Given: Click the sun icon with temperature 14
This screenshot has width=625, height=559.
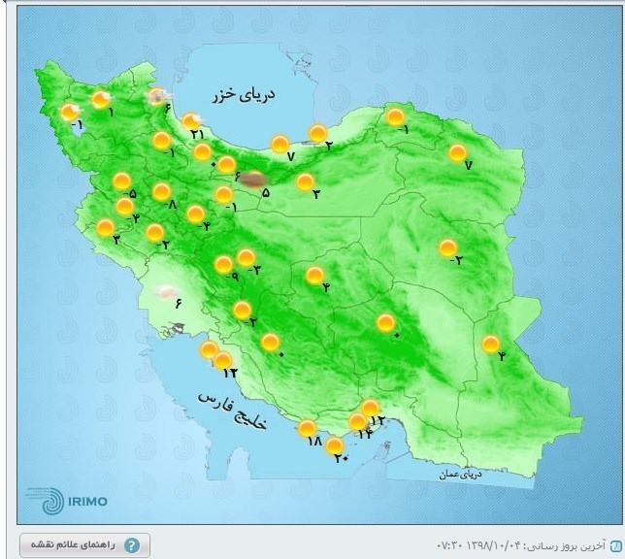Looking at the screenshot, I should pos(357,421).
